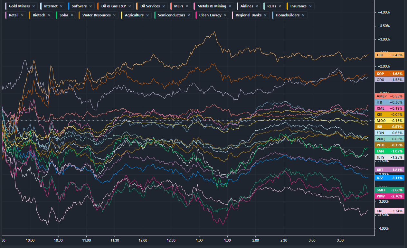Screen dimensions: 407x248
Task: Dismiss the Clean Energy series chip
Action: click(x=225, y=15)
